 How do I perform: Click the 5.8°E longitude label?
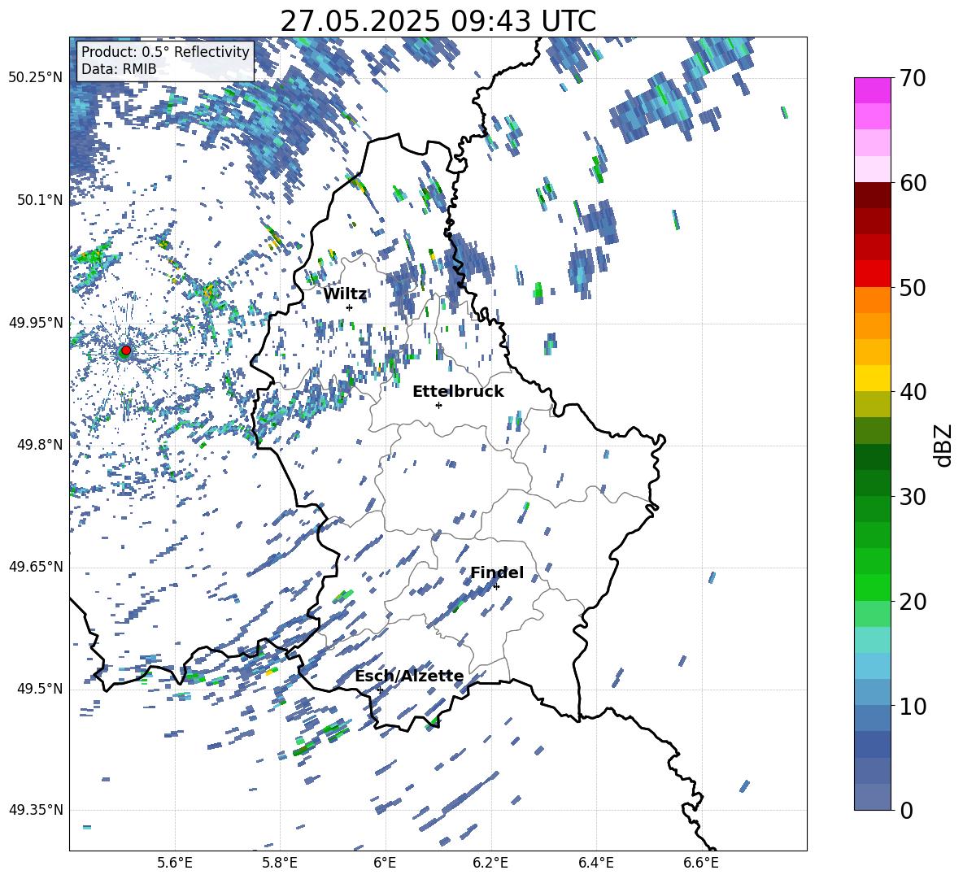(280, 863)
